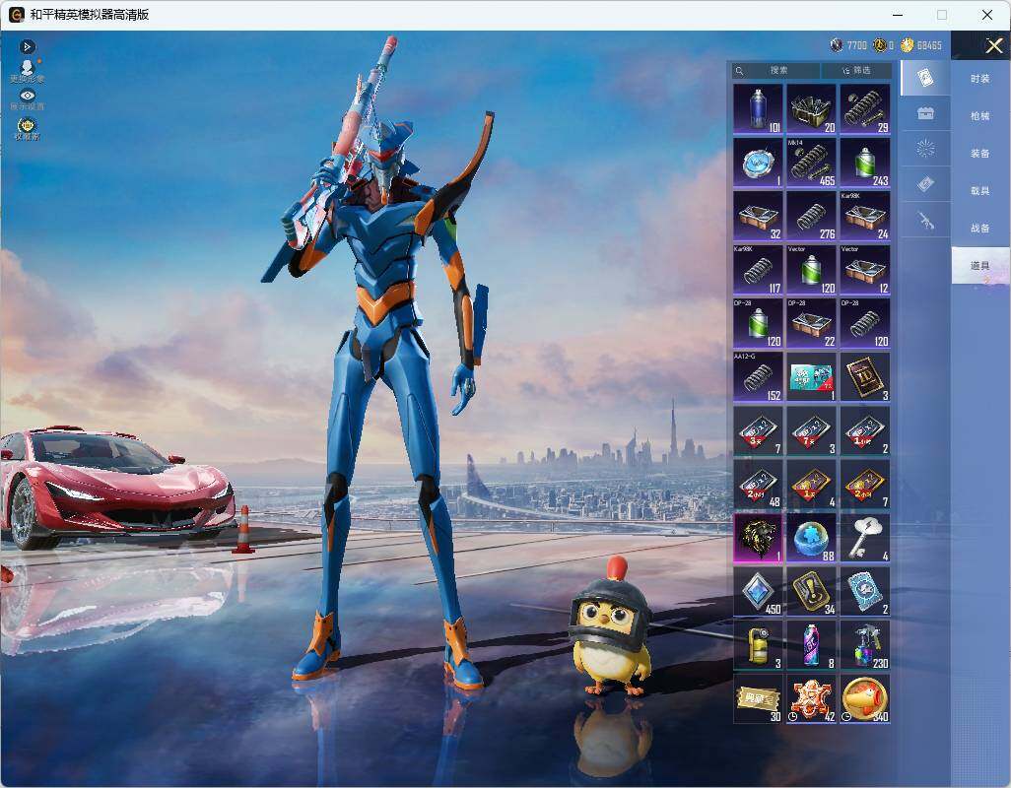Select the blue spray can item (101)
This screenshot has width=1011, height=788.
pos(758,109)
